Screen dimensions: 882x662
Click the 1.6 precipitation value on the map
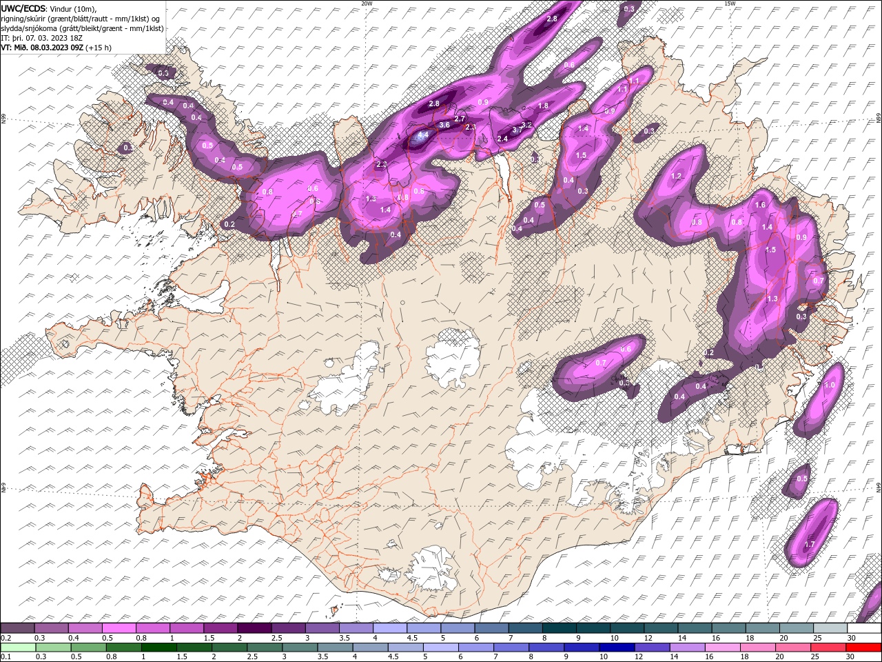click(x=761, y=205)
